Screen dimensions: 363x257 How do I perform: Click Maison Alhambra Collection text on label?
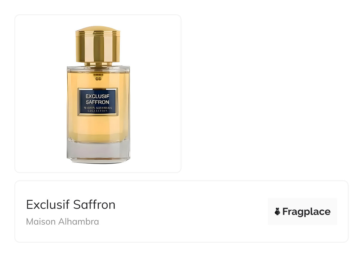click(98, 109)
